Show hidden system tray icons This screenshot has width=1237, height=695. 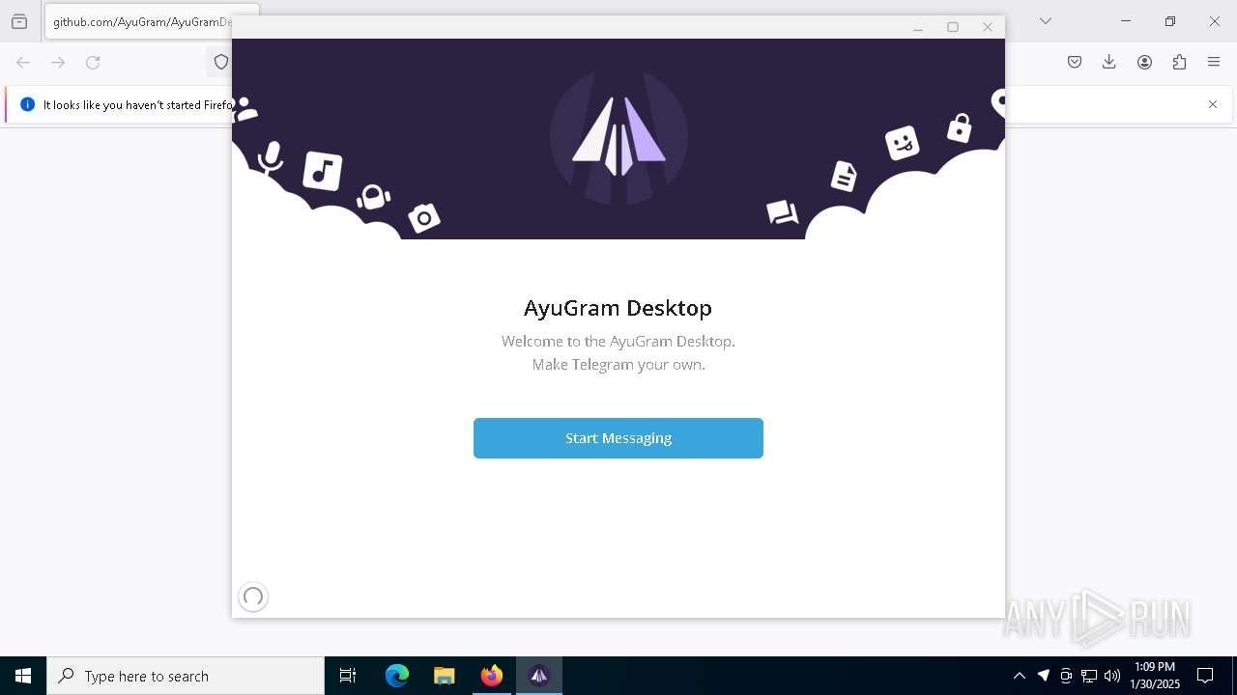click(x=1020, y=676)
